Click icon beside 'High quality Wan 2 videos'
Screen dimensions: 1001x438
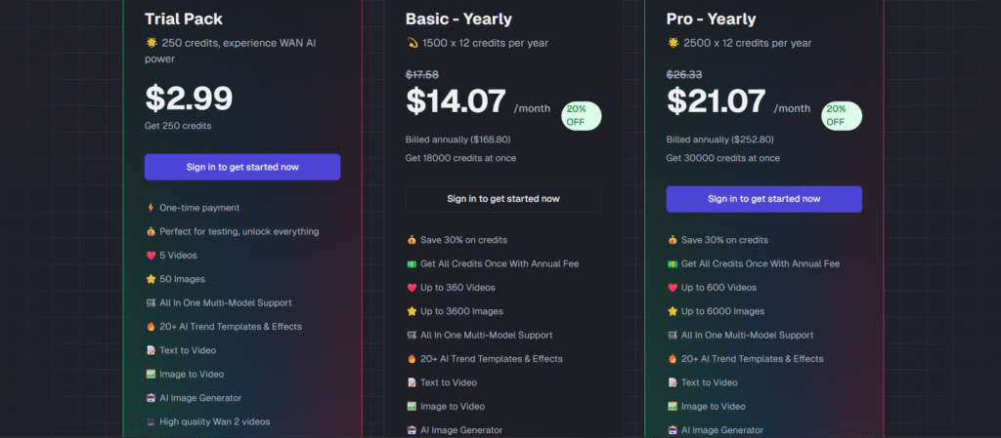coord(151,421)
